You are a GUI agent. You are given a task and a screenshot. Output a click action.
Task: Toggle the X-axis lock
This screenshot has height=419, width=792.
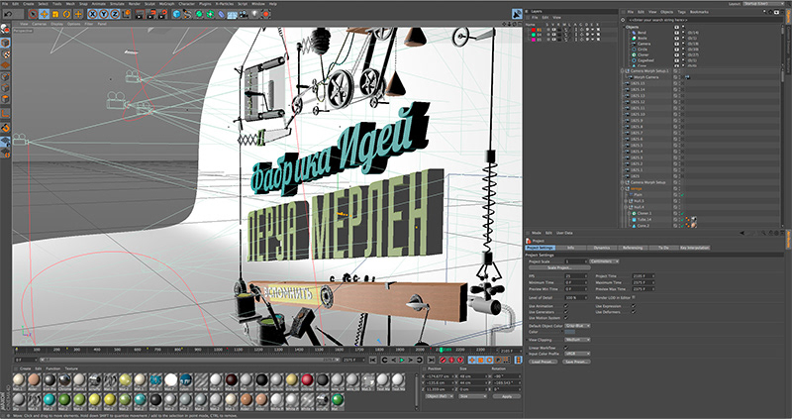click(x=92, y=14)
